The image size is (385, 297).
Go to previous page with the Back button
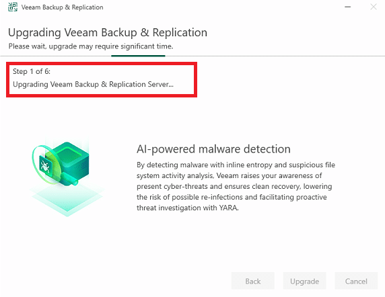pos(253,281)
